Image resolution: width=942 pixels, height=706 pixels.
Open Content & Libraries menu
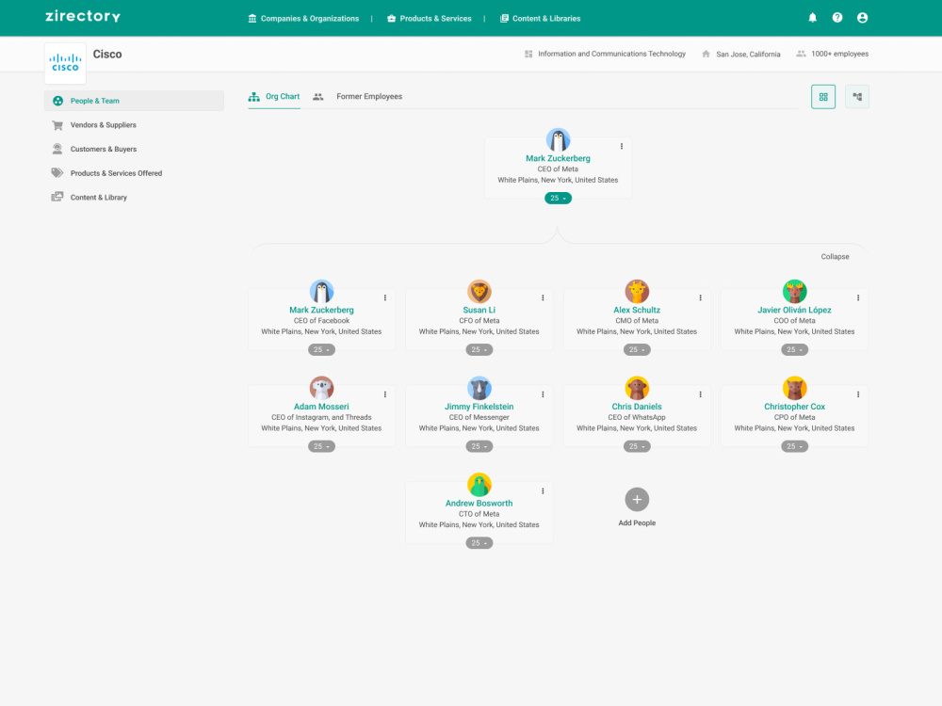coord(540,19)
